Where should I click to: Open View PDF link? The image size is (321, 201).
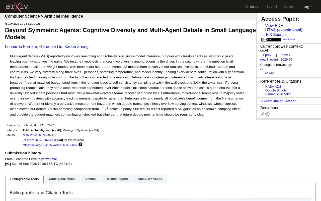274,26
